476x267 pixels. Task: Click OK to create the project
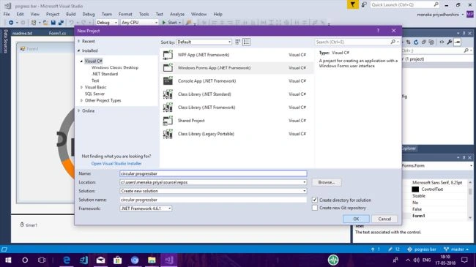tap(356, 219)
